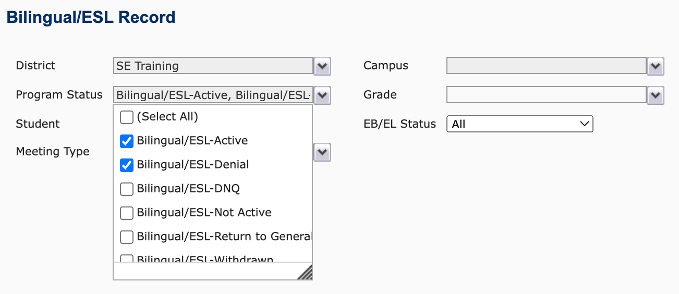The width and height of the screenshot is (679, 294).
Task: Collapse the Program Status dropdown arrow
Action: click(x=322, y=95)
